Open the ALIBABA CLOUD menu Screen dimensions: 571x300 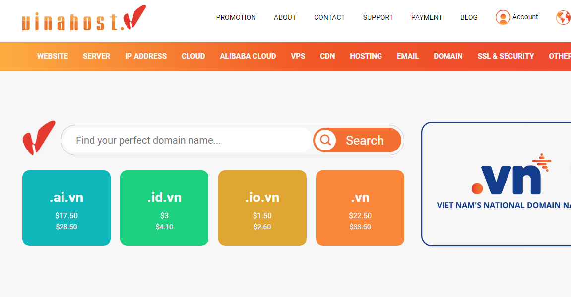pyautogui.click(x=248, y=56)
